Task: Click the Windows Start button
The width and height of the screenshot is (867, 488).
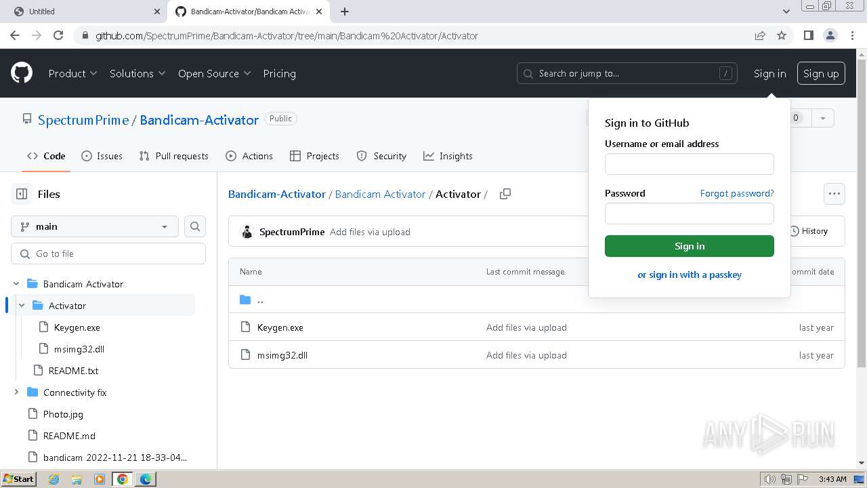Action: click(x=18, y=479)
